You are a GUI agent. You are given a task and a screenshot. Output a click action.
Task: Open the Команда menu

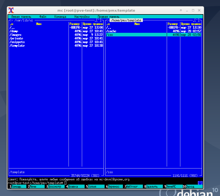click(x=60, y=17)
